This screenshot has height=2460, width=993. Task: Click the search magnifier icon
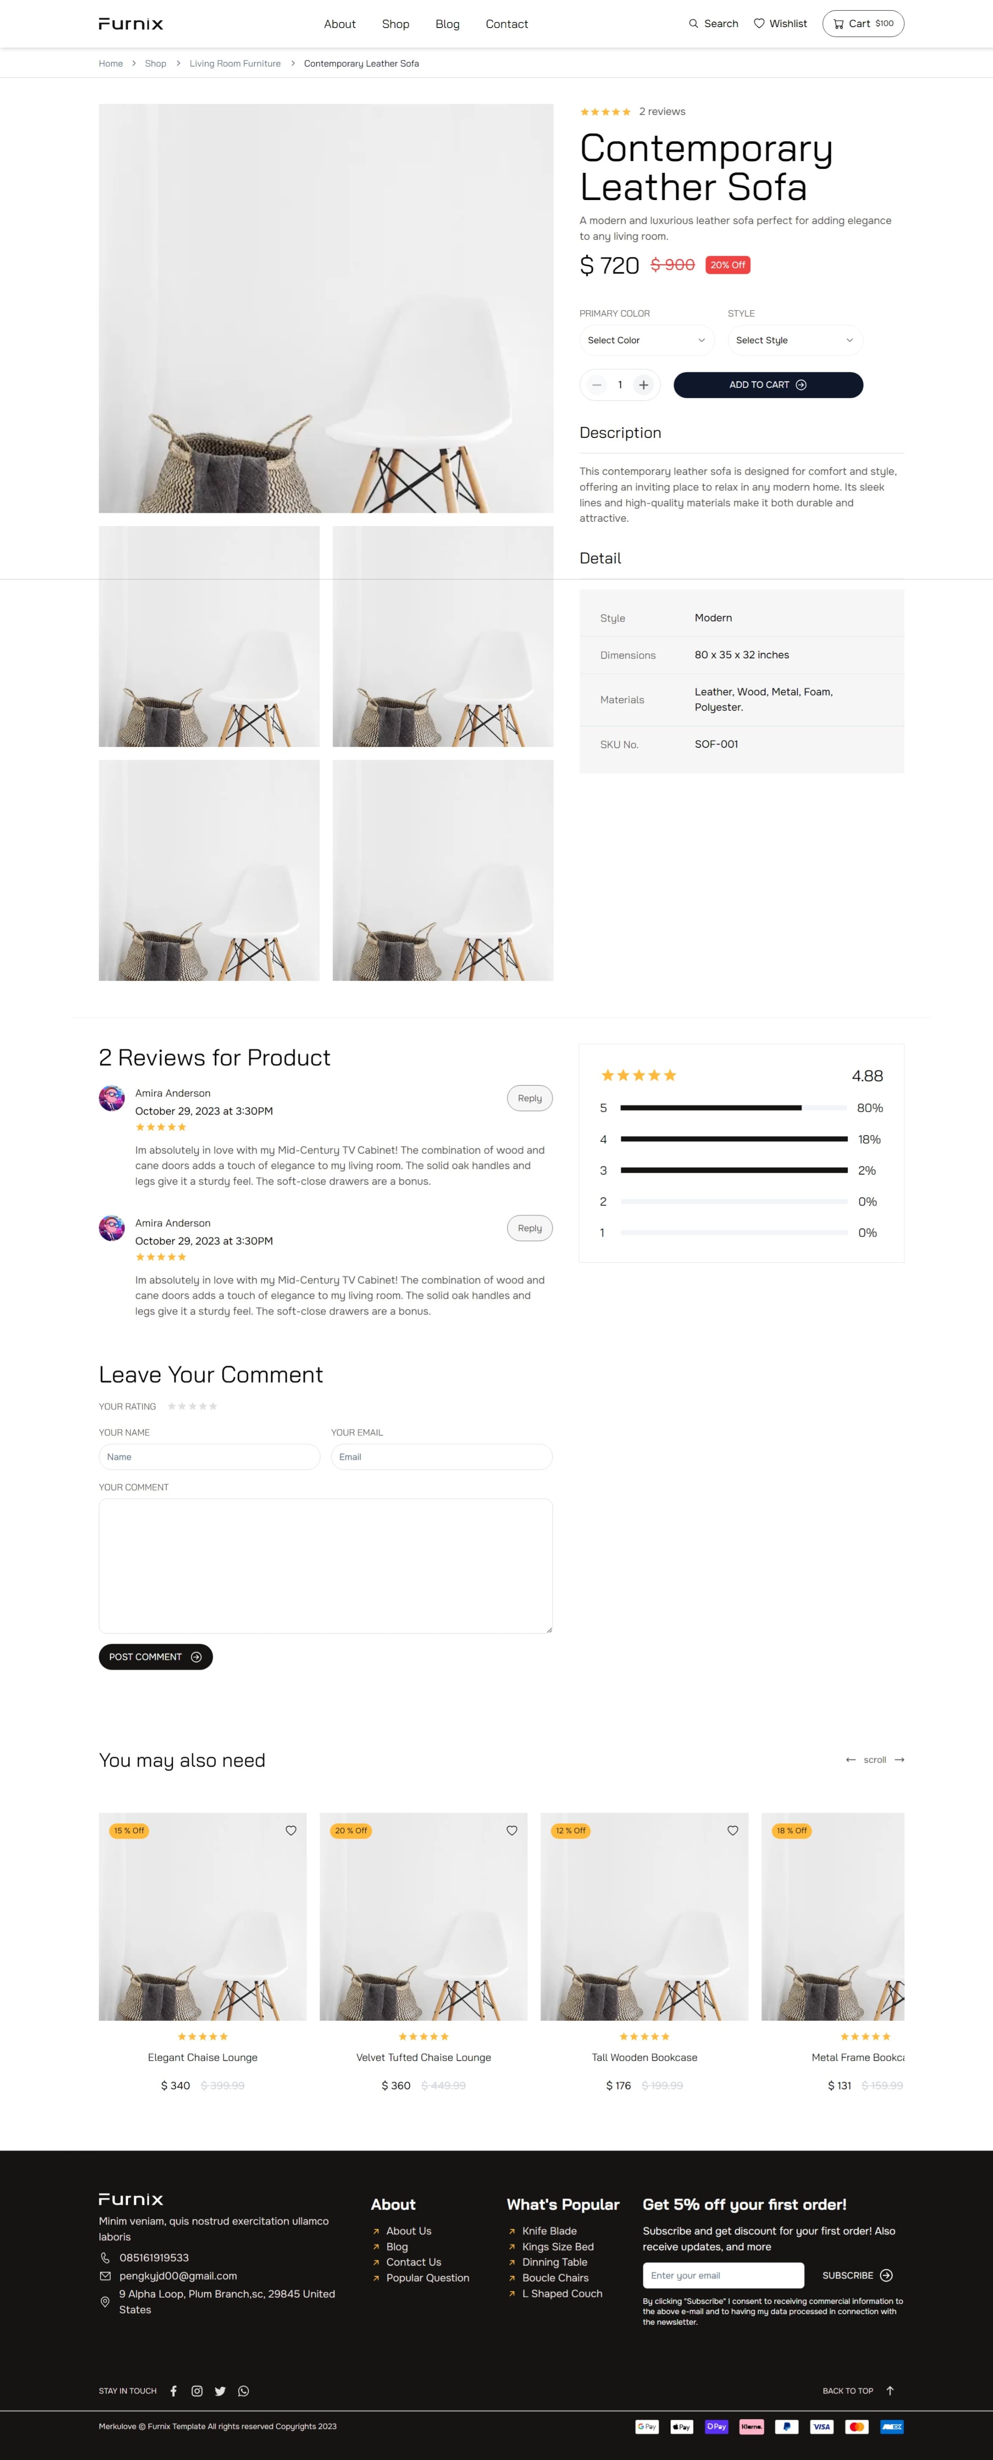693,24
